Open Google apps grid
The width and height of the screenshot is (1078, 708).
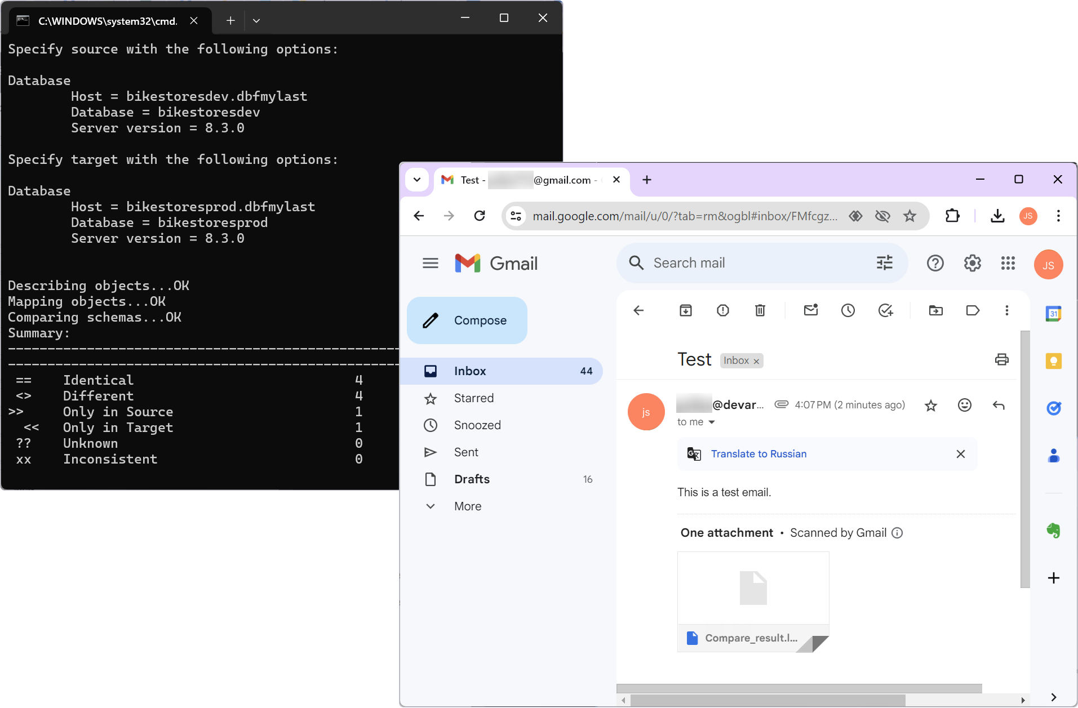coord(1008,263)
